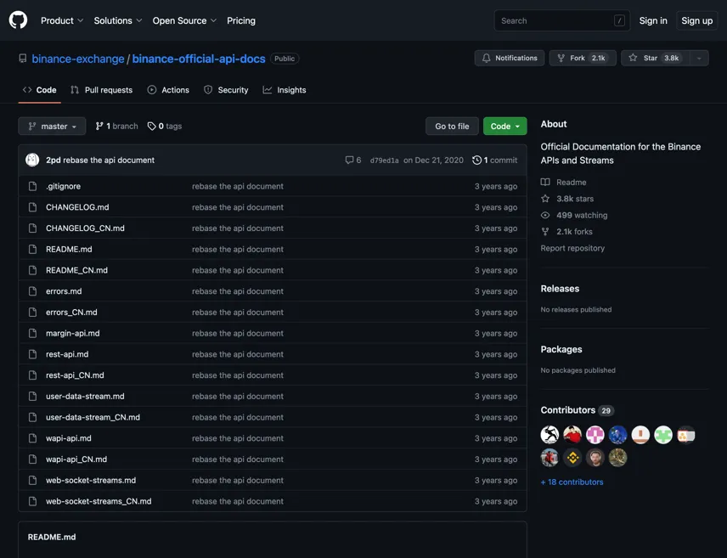The image size is (727, 558).
Task: Open the Insights tab
Action: tap(285, 90)
